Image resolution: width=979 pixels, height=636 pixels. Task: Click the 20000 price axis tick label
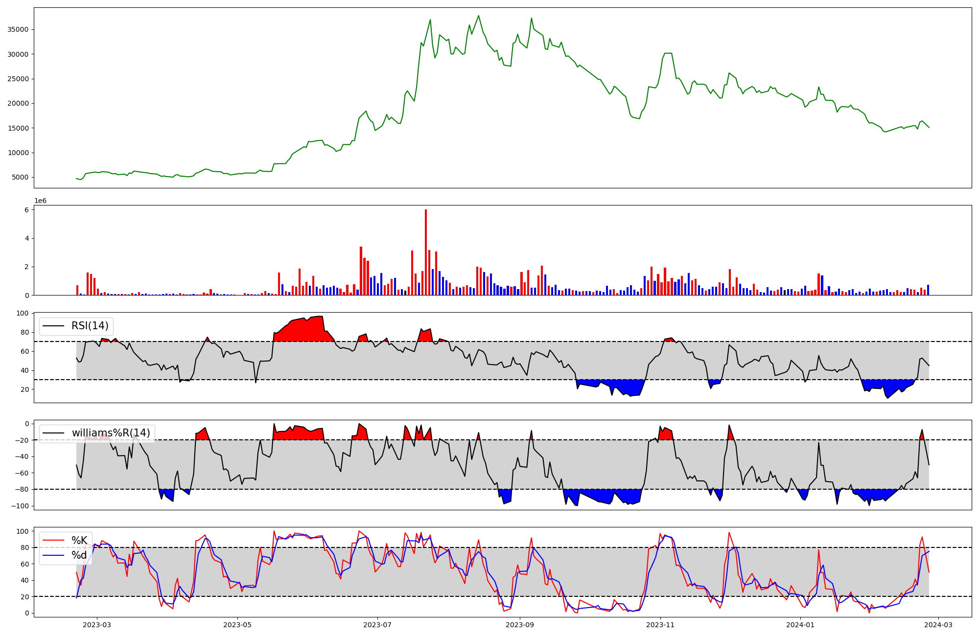pos(18,103)
